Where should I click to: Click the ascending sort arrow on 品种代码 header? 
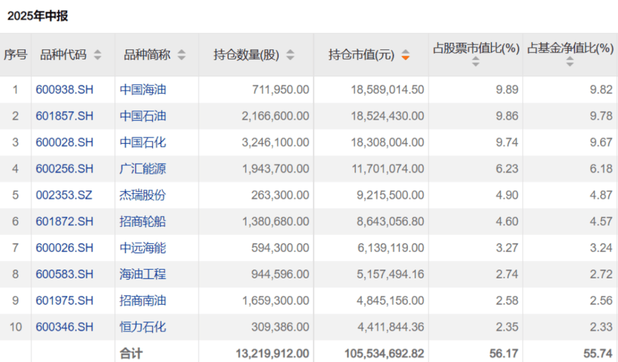(98, 52)
